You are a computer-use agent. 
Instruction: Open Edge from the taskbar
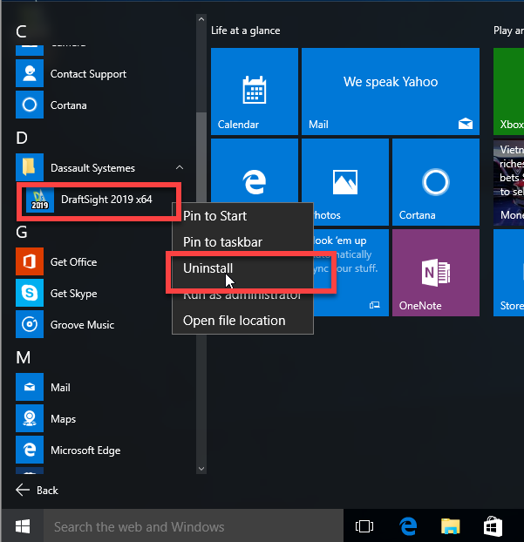pyautogui.click(x=408, y=526)
